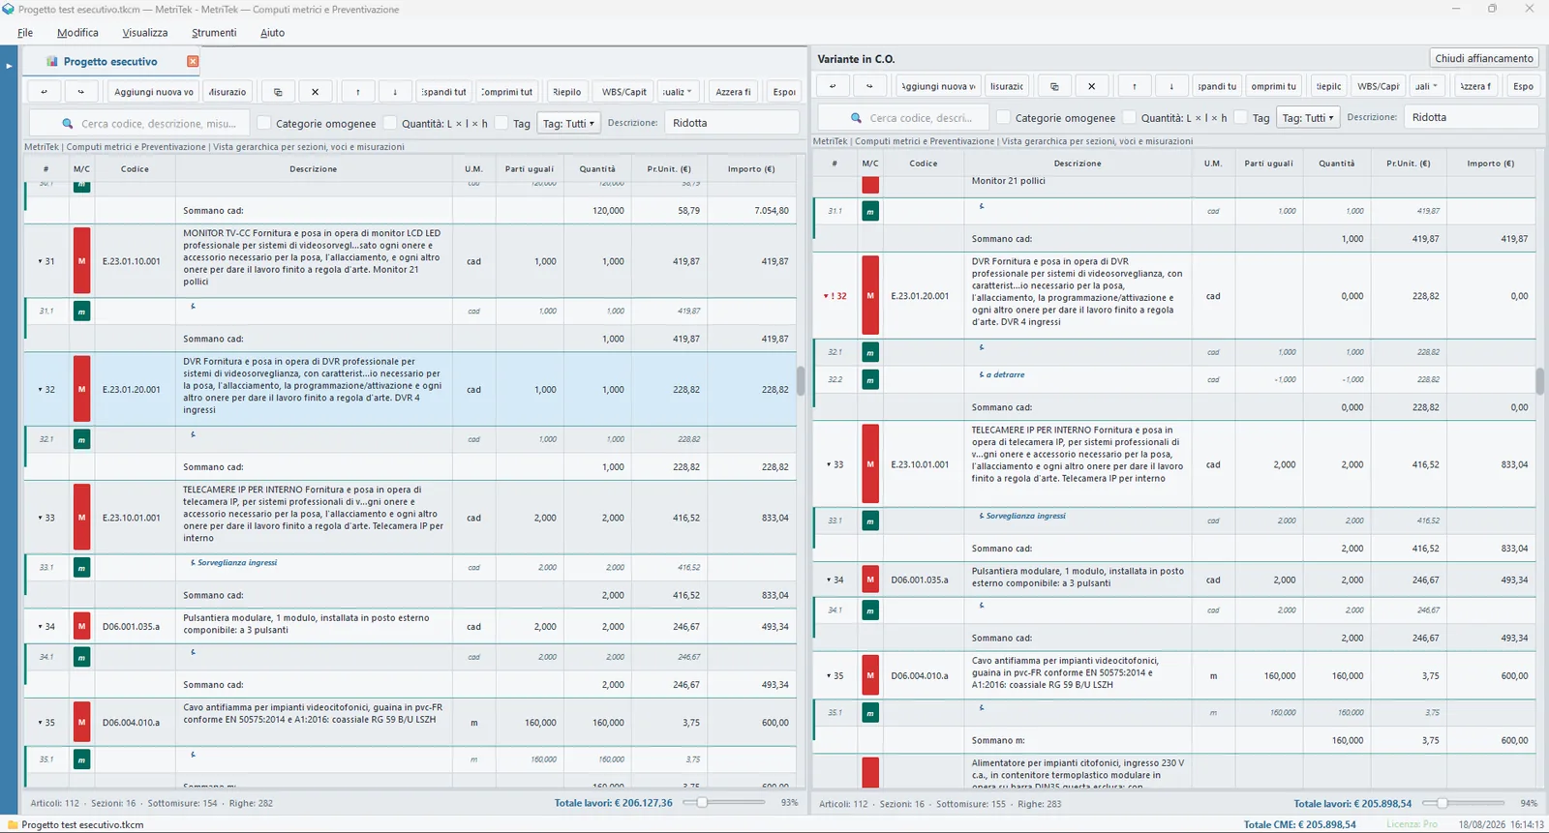Collapse item 33 in Variante in C.O. panel

(829, 464)
